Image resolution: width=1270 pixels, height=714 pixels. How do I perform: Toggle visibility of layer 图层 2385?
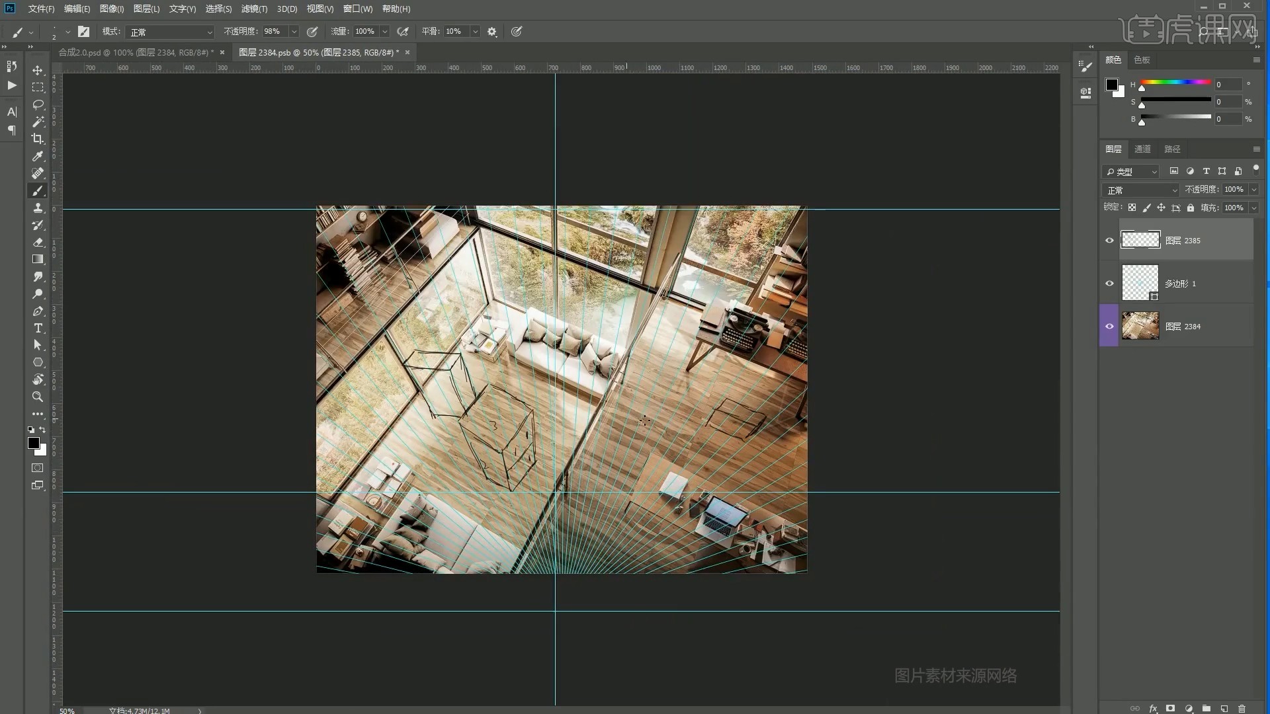click(x=1109, y=240)
